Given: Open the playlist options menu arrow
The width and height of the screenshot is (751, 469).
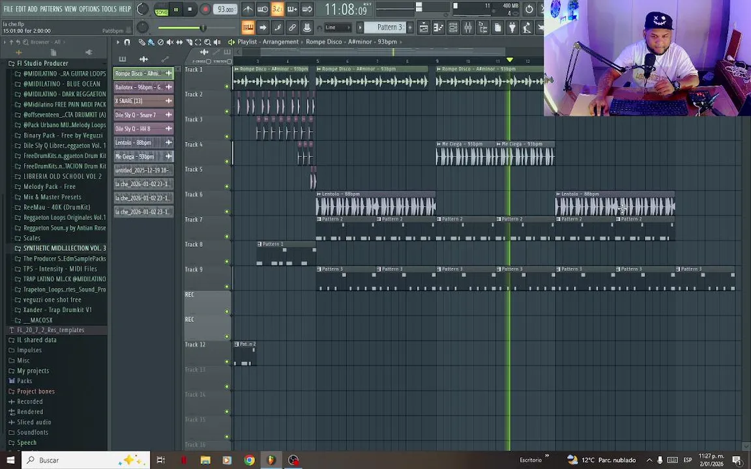Looking at the screenshot, I should (118, 42).
